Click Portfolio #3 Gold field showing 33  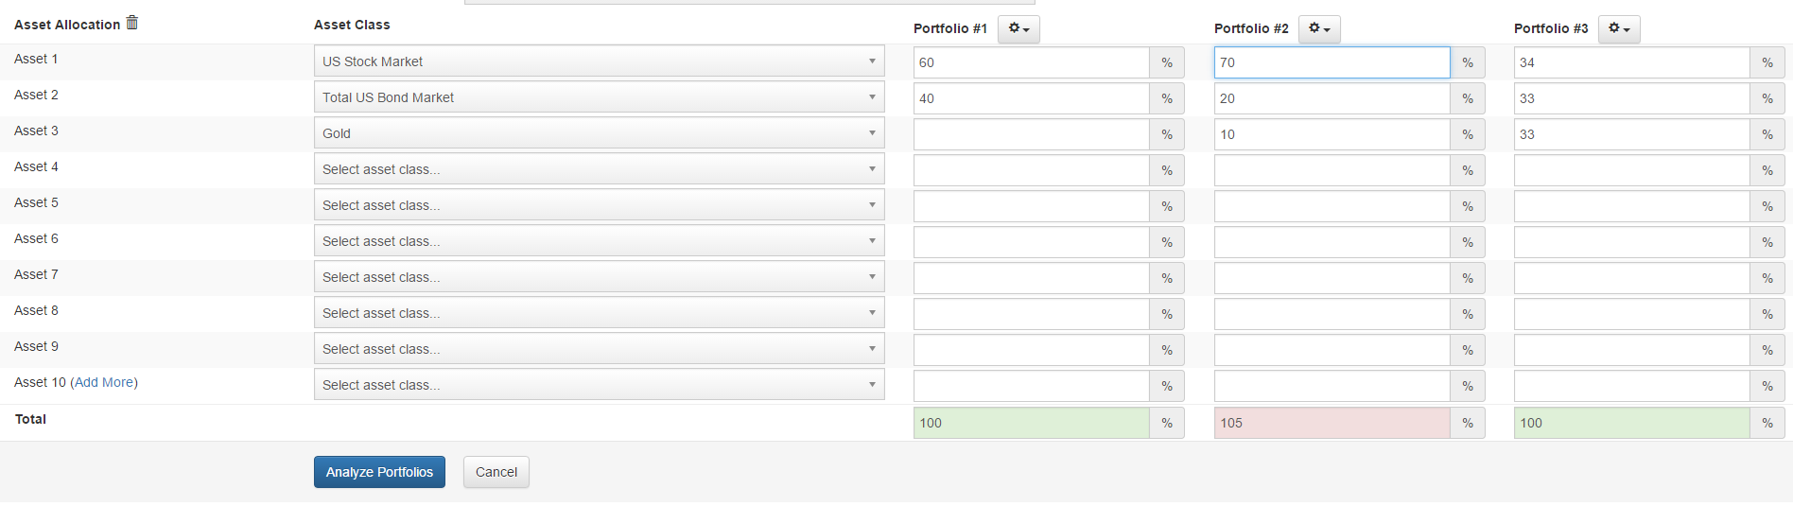tap(1632, 134)
